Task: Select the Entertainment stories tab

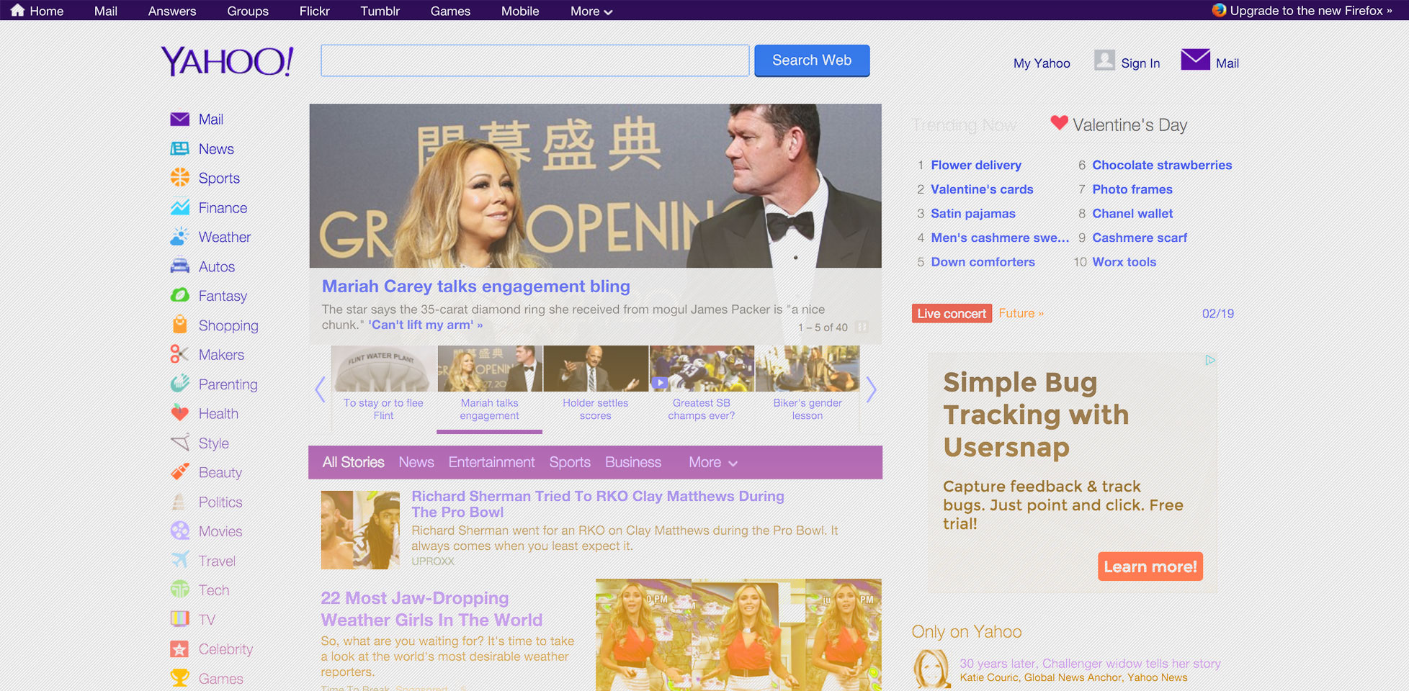Action: (x=491, y=462)
